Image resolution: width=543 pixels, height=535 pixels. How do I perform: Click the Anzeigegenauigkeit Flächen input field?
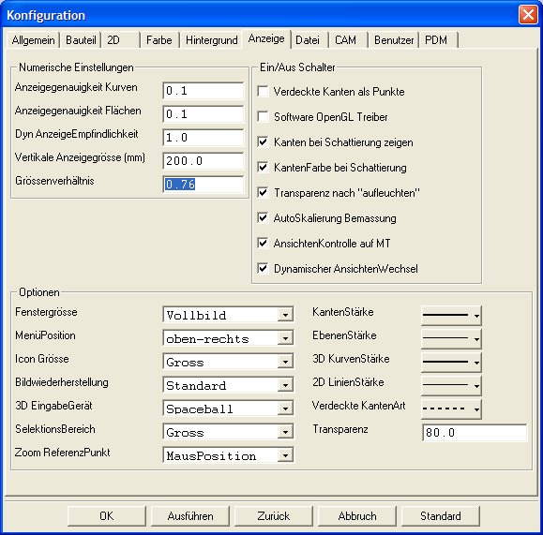[204, 114]
